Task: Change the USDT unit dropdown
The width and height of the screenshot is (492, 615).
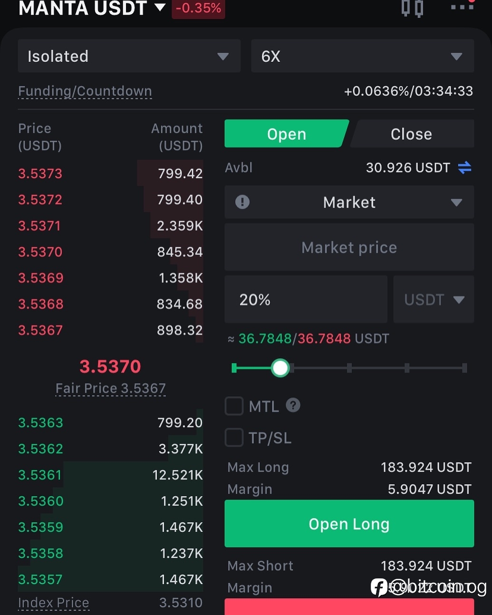Action: tap(434, 299)
